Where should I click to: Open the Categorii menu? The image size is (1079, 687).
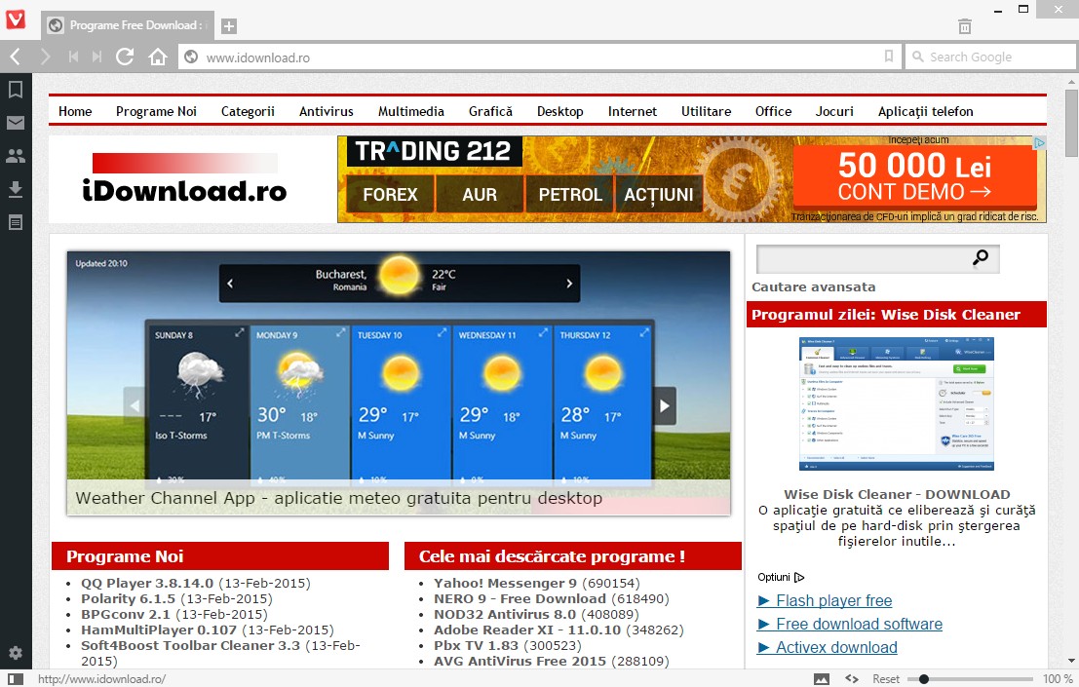click(248, 111)
